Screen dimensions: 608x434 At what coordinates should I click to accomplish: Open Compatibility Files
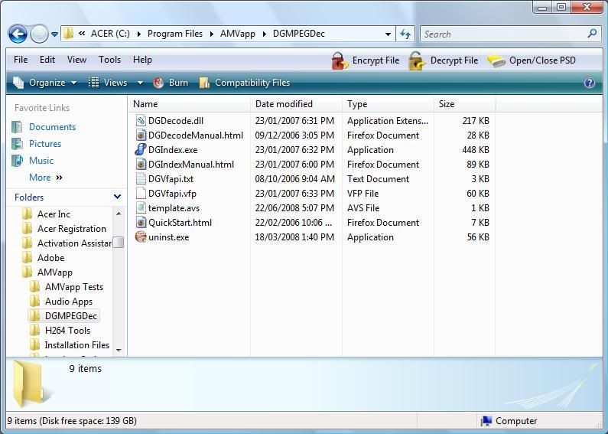pos(244,83)
